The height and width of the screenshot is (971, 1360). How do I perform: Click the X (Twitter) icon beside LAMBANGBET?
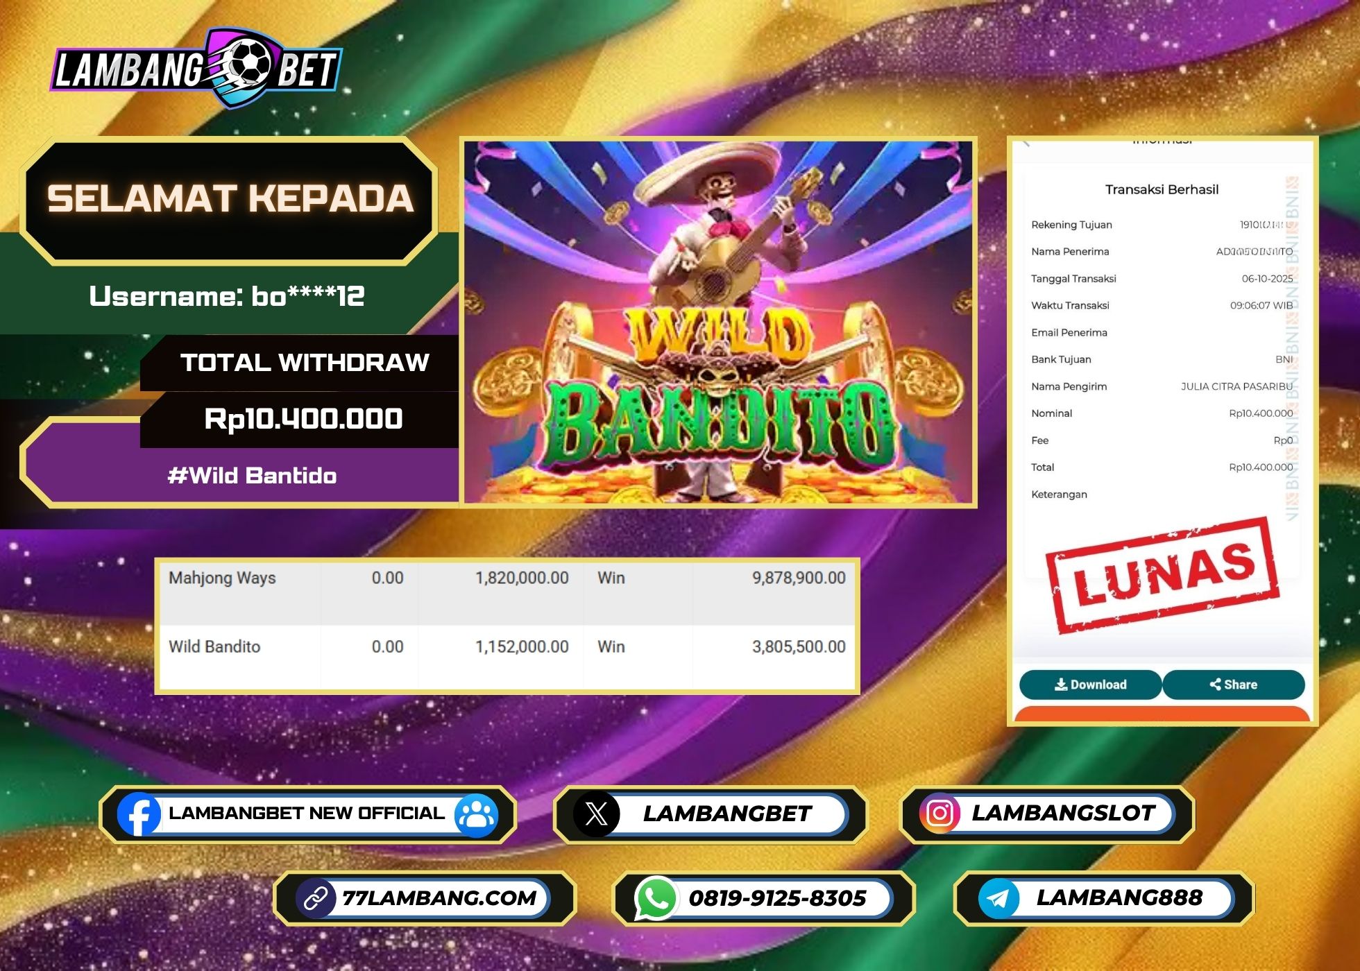point(598,814)
